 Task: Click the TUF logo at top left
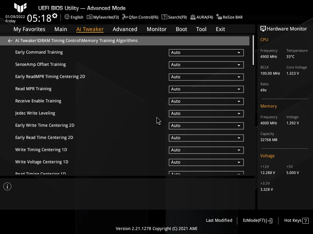click(20, 8)
